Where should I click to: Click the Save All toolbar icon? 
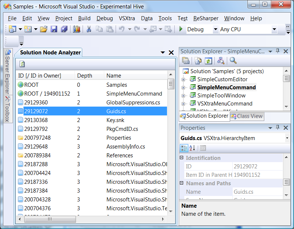tap(64, 29)
